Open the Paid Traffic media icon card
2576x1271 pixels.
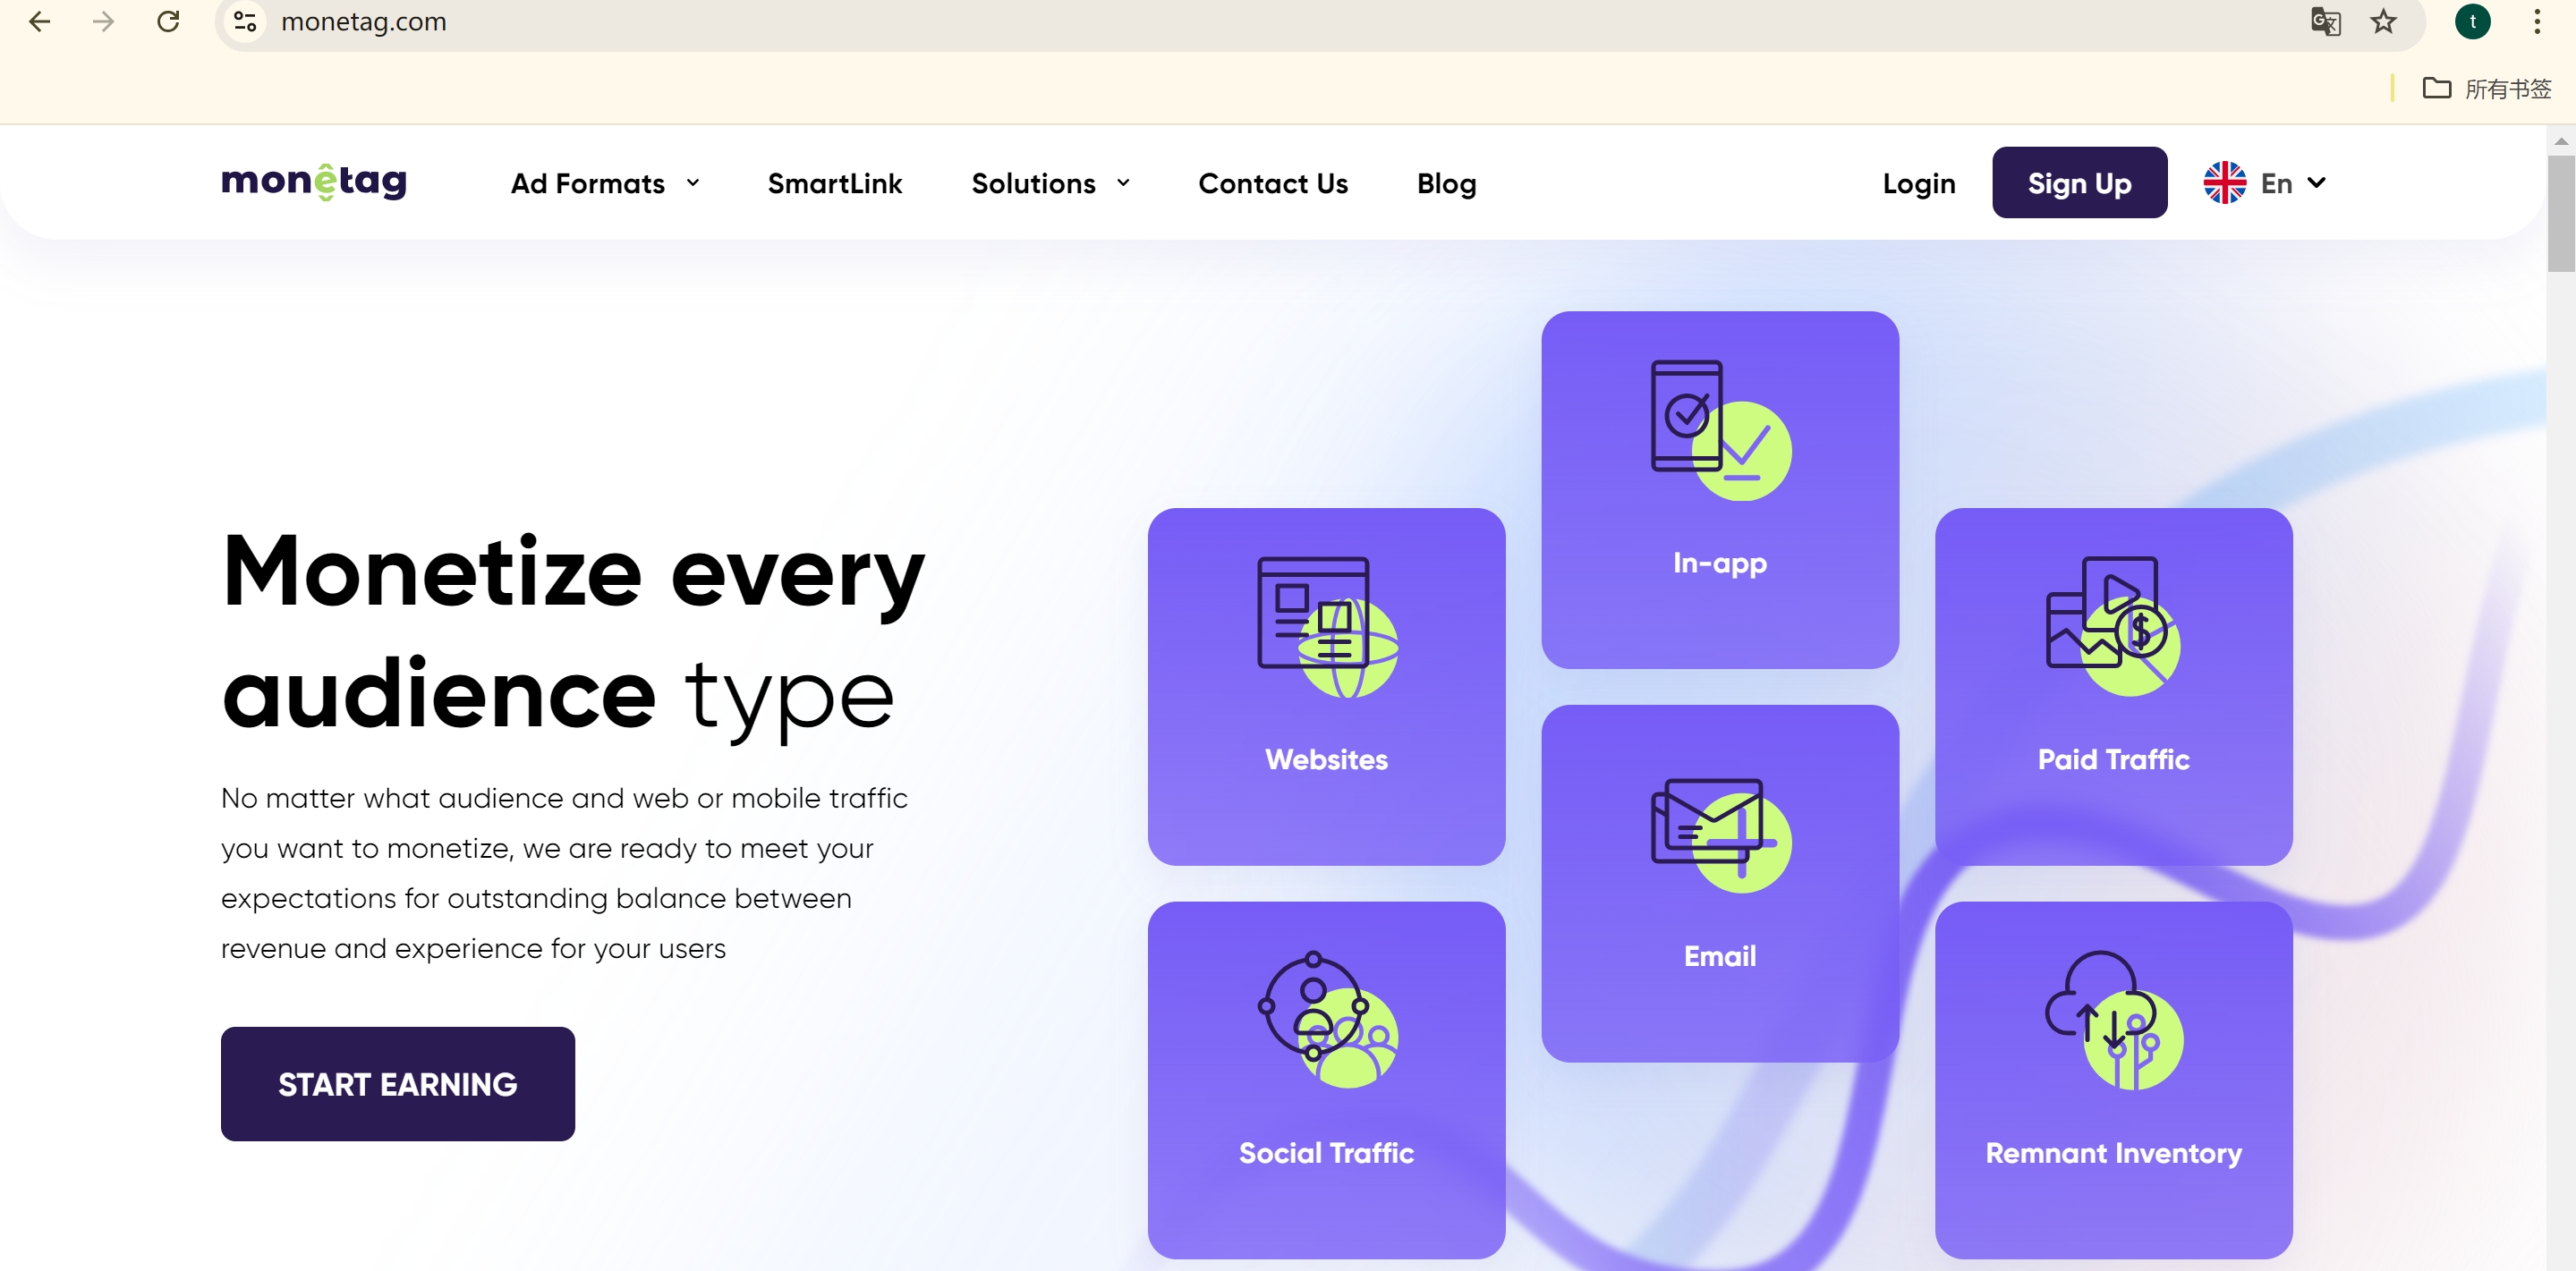pos(2113,686)
